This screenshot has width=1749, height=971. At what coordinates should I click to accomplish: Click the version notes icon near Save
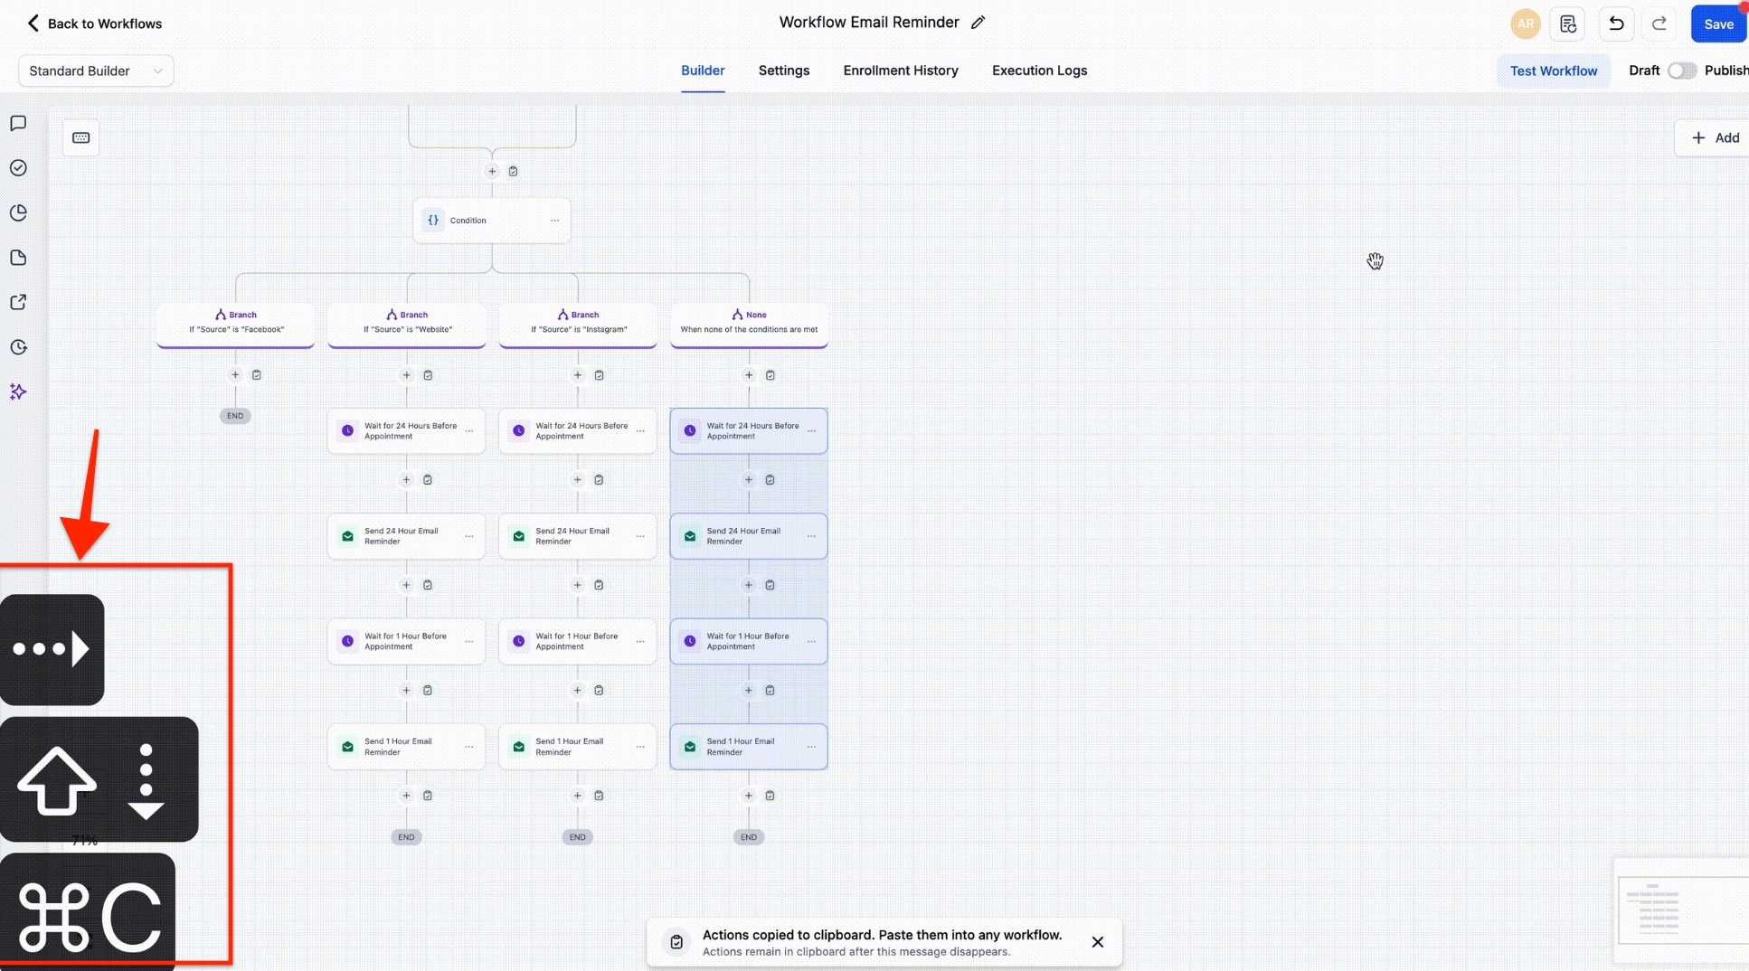[1568, 24]
